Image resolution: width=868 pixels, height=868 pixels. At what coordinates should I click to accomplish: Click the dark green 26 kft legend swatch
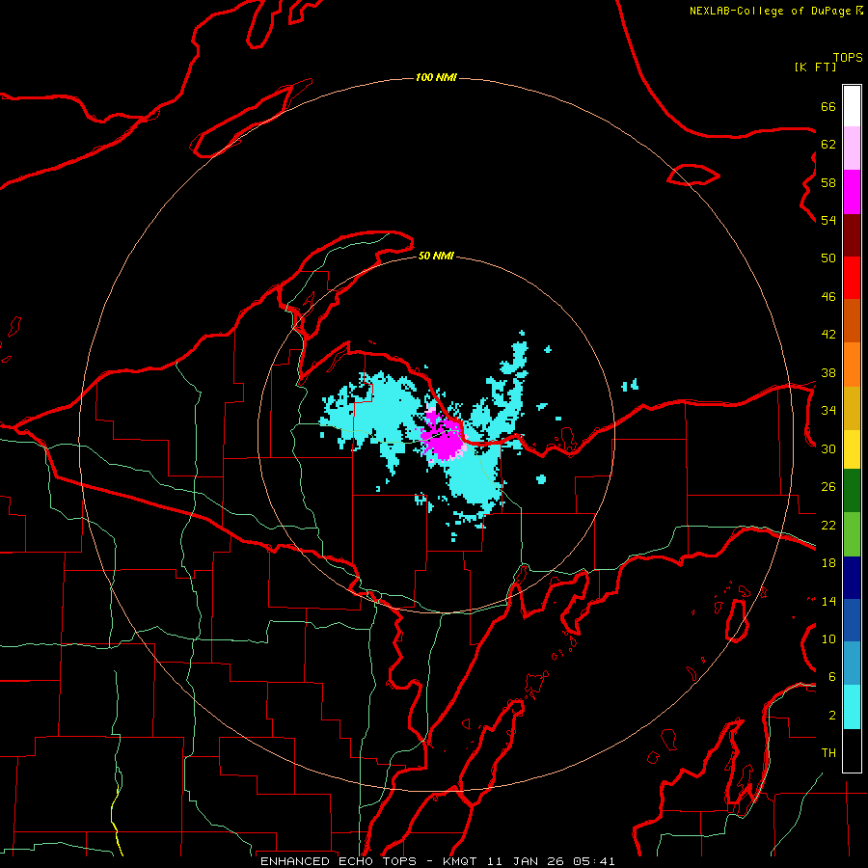(x=852, y=491)
